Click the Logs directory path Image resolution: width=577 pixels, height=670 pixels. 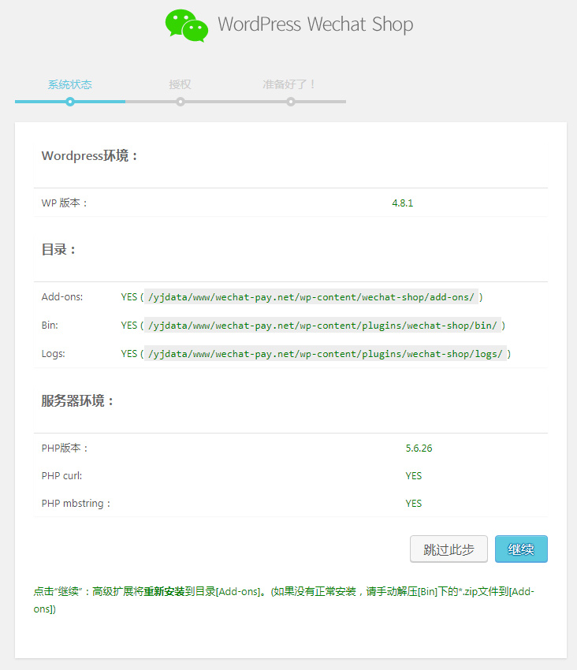pyautogui.click(x=326, y=354)
